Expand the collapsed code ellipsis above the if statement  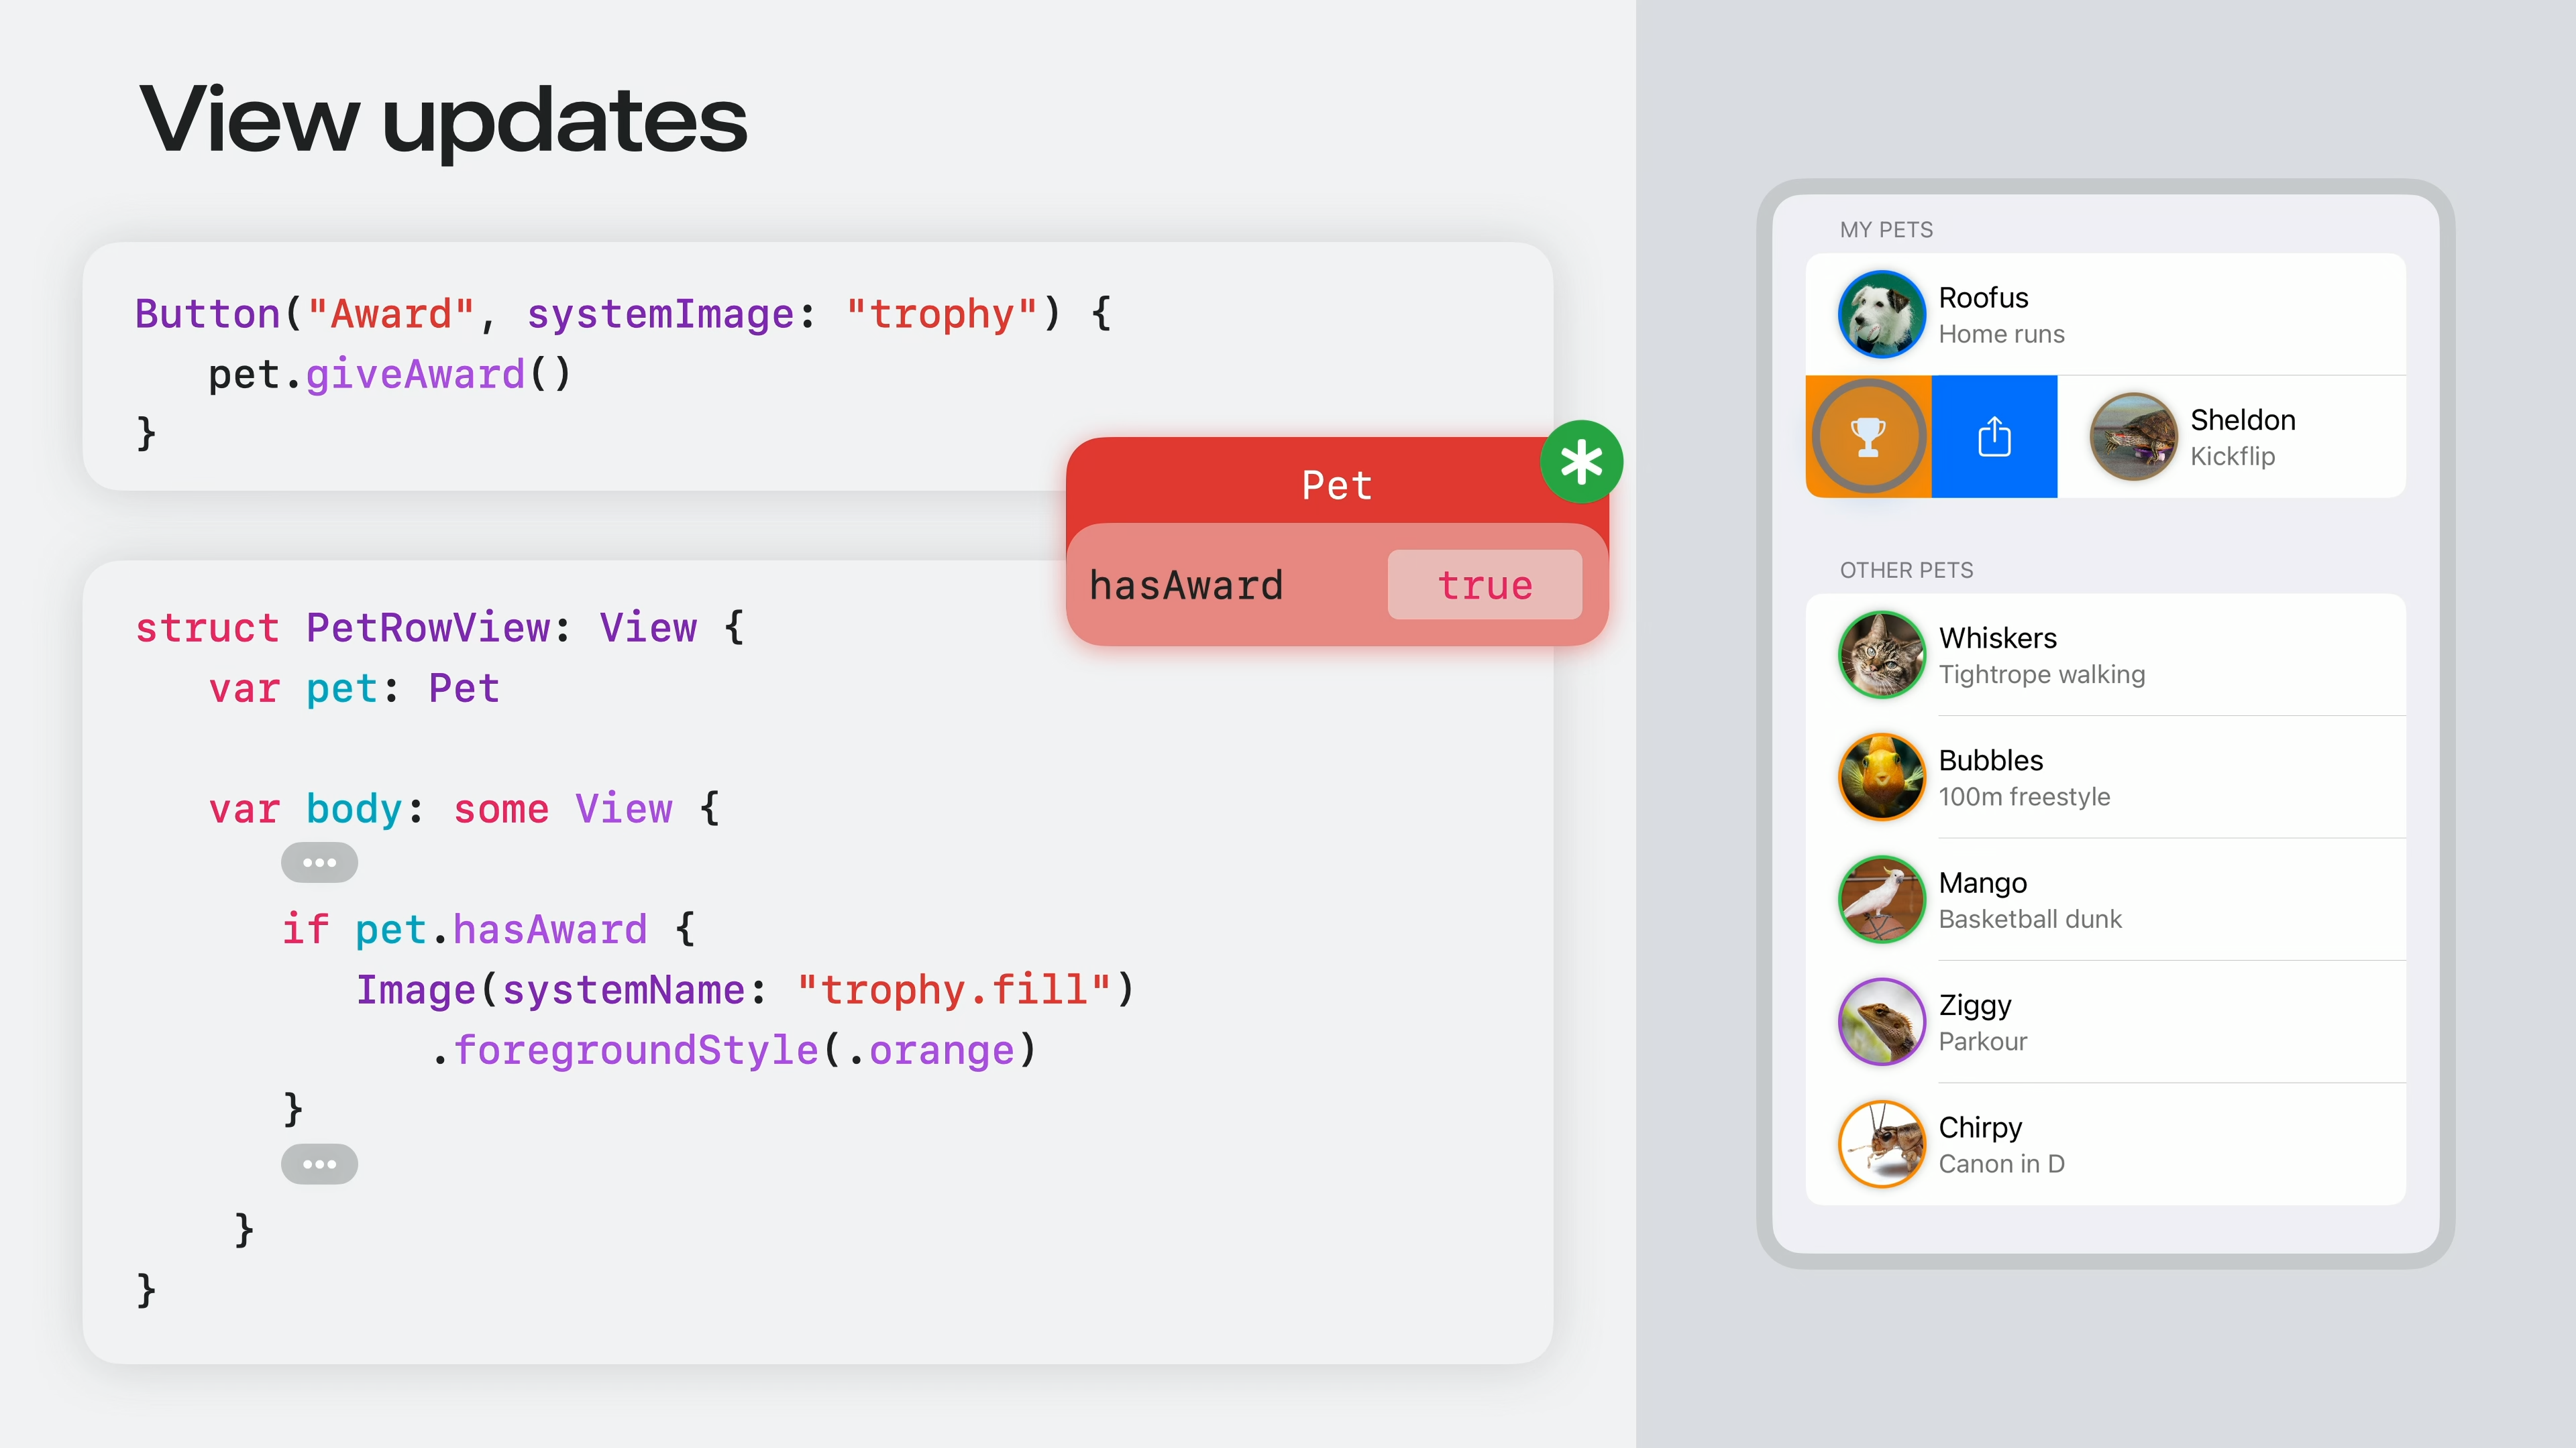coord(319,862)
